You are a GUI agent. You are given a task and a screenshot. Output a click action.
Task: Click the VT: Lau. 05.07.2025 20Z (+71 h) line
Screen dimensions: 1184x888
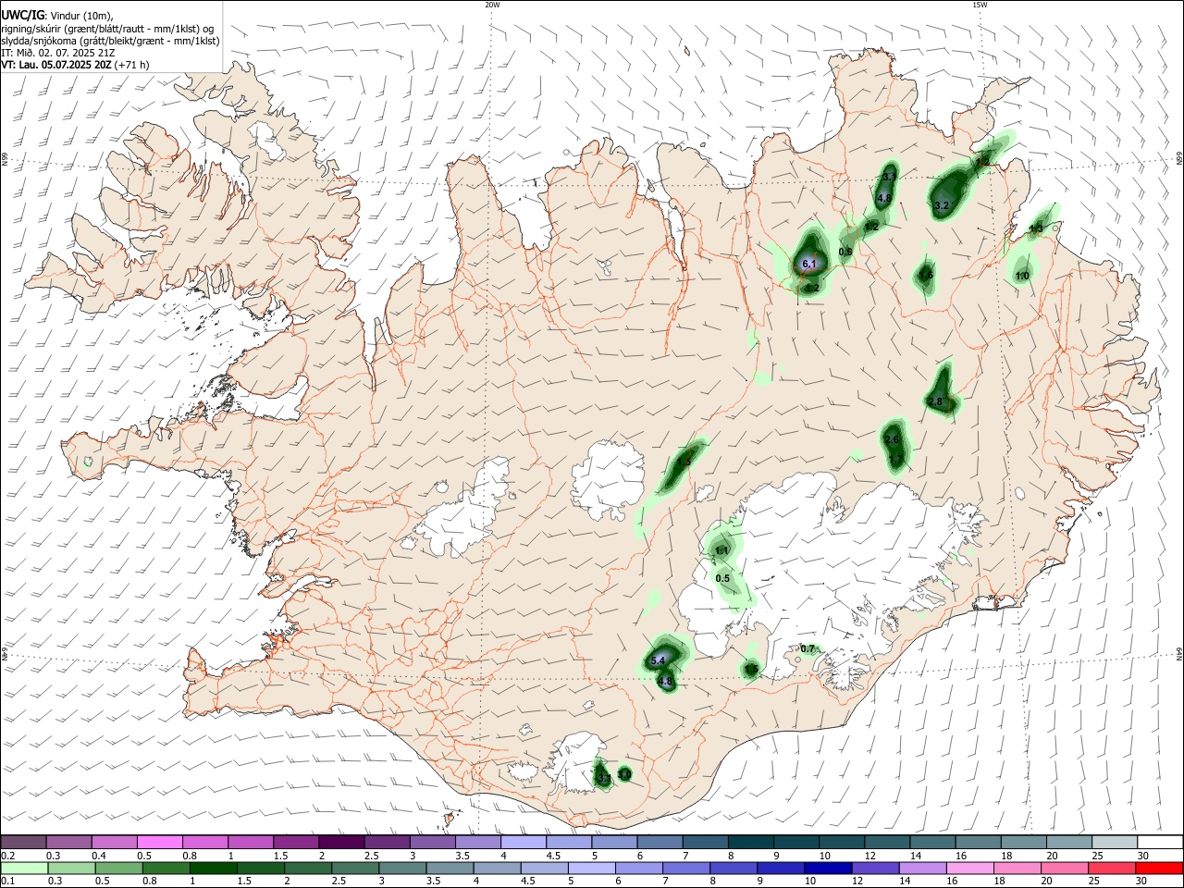75,65
